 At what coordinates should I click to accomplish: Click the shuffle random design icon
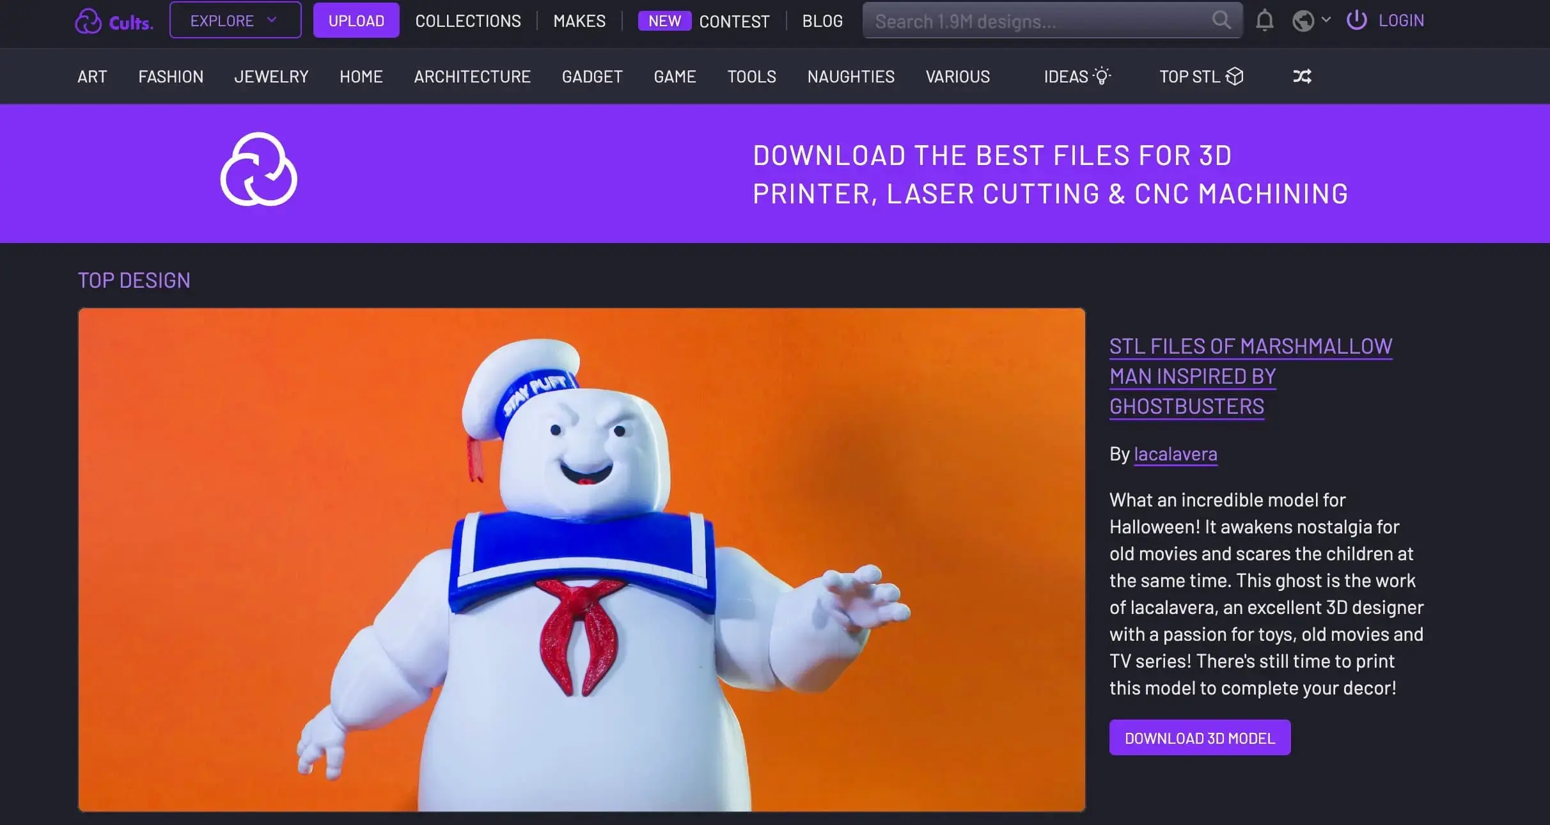1302,77
